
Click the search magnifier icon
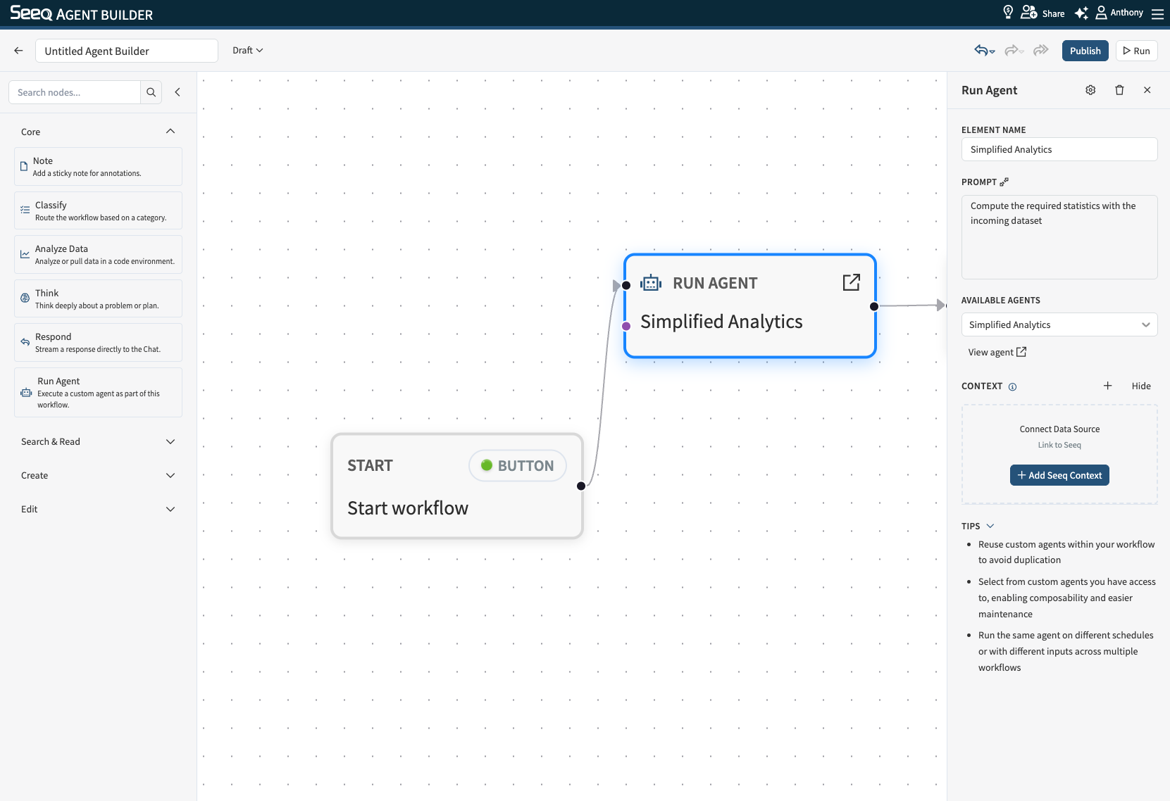coord(151,92)
